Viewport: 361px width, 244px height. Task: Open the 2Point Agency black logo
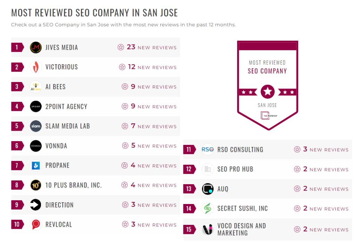point(35,106)
